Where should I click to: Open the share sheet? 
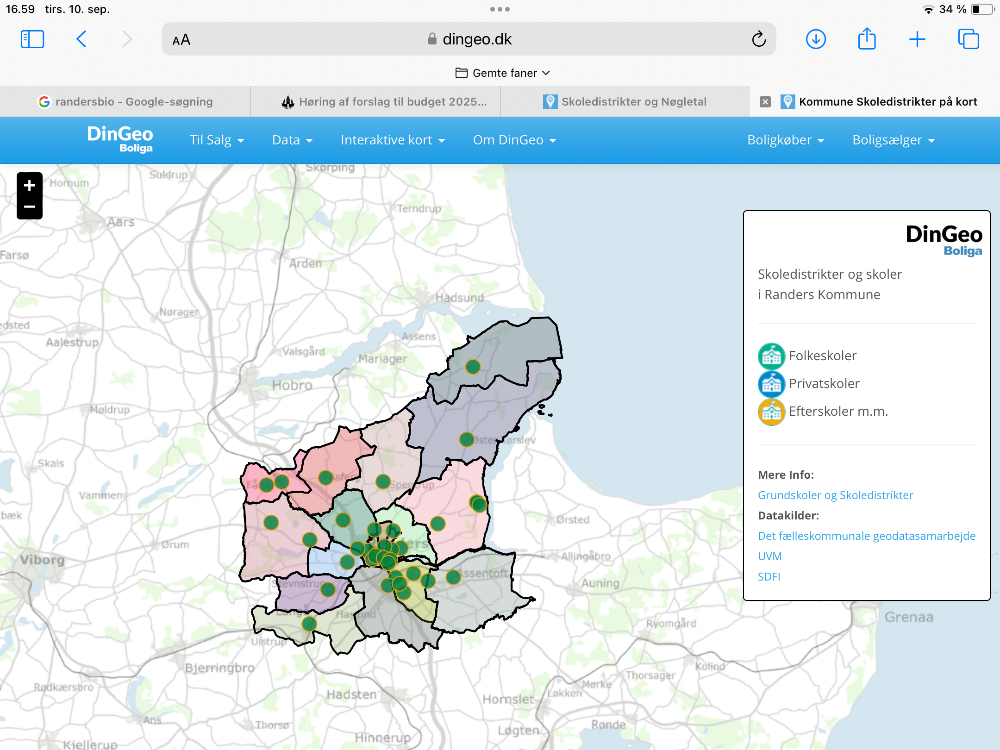(x=867, y=39)
